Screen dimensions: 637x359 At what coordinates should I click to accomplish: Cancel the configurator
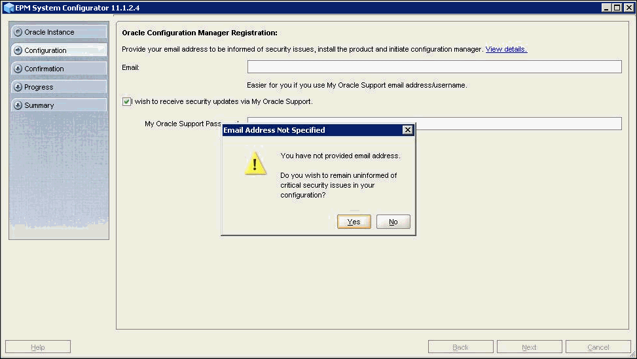click(598, 347)
